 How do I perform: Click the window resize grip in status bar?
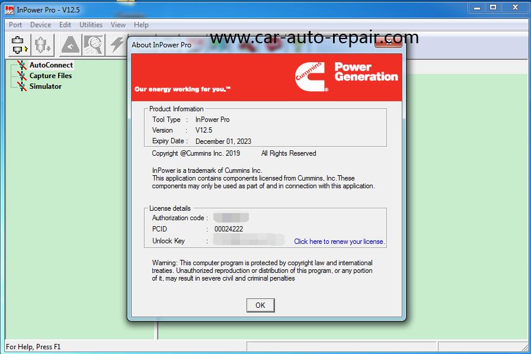coord(525,347)
